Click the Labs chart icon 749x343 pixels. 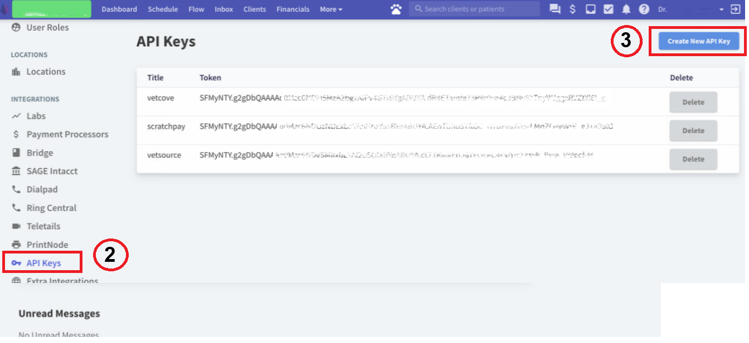[x=16, y=116]
